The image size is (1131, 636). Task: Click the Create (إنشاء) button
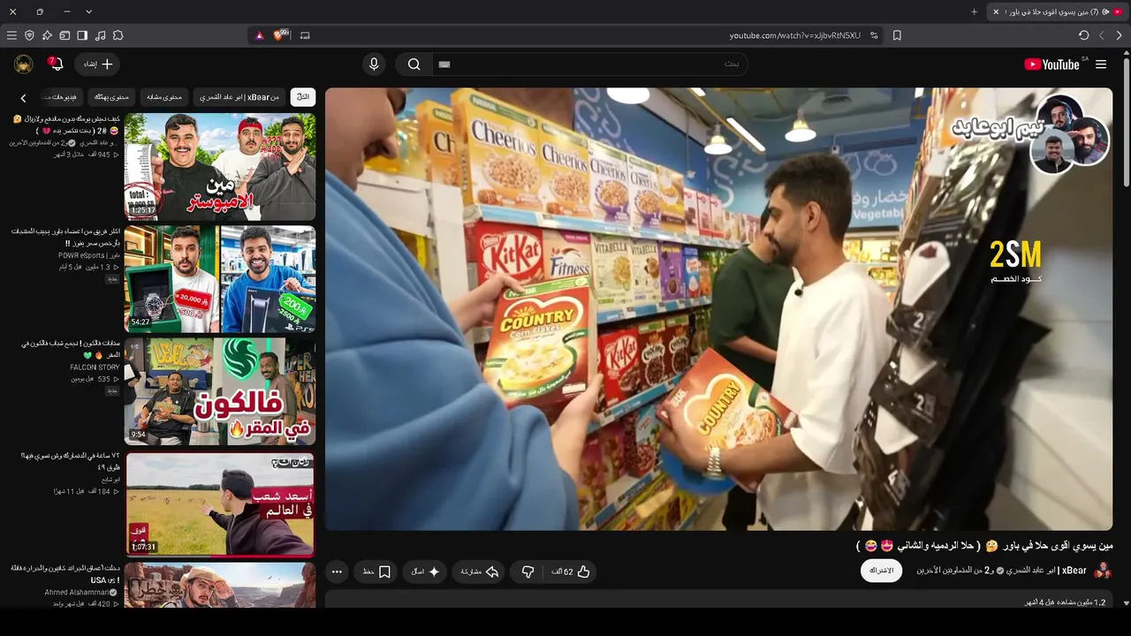[x=97, y=64]
